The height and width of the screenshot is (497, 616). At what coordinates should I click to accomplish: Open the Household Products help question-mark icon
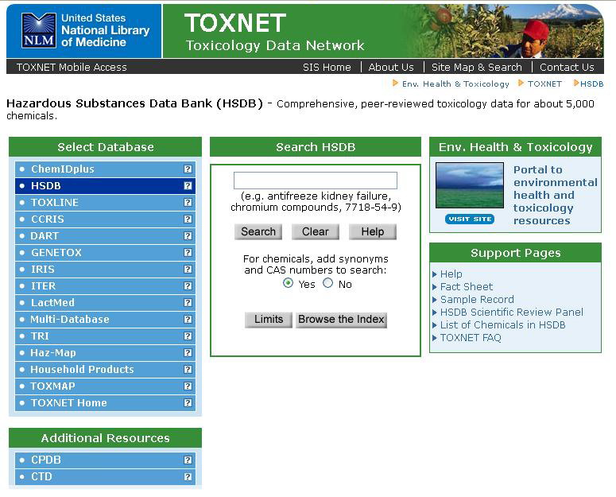(x=188, y=369)
